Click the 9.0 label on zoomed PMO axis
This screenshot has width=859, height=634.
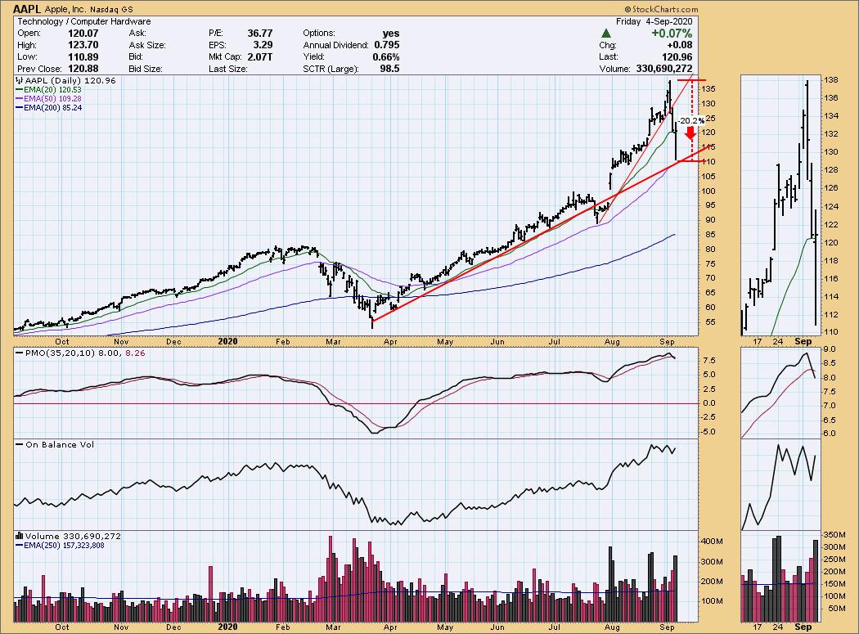point(830,349)
